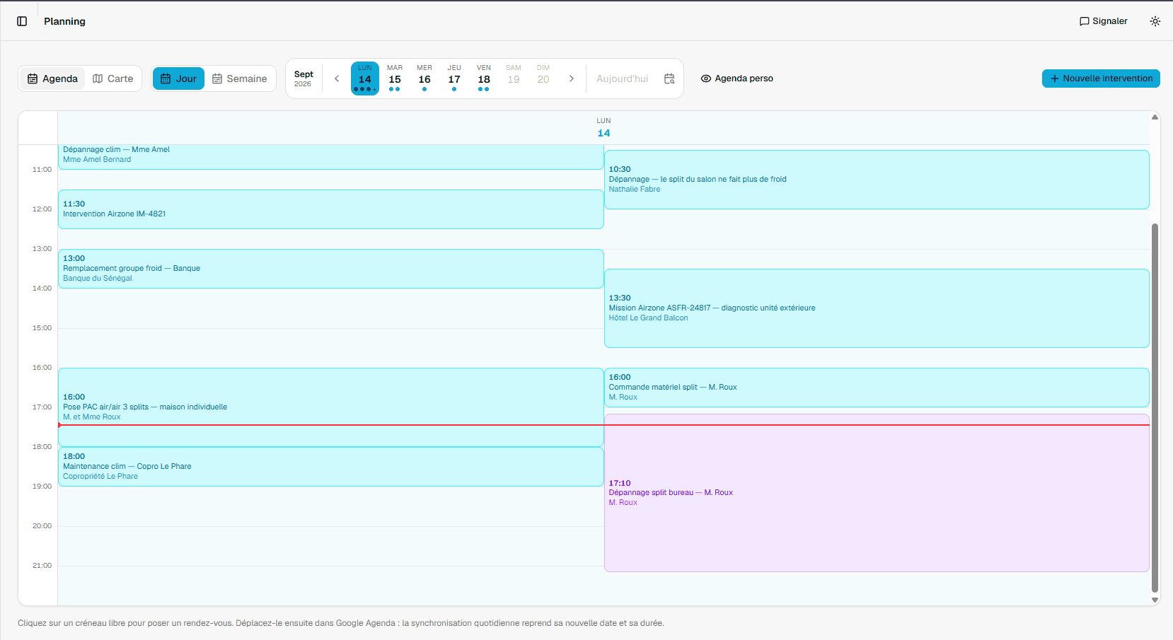
Task: Click the calendar scrollbar thumb
Action: tap(1155, 407)
